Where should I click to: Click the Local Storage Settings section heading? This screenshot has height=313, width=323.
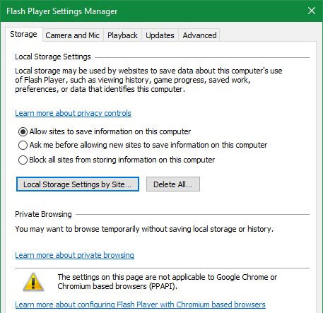click(53, 57)
